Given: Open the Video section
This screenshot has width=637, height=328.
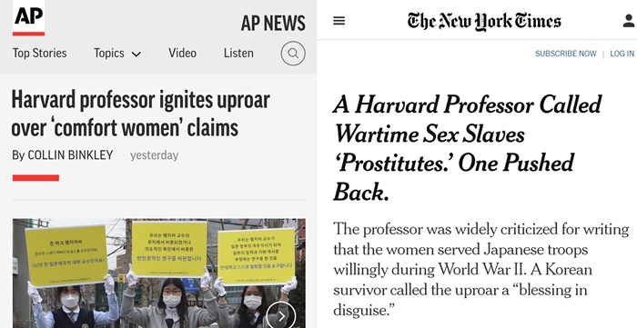Looking at the screenshot, I should [x=182, y=53].
